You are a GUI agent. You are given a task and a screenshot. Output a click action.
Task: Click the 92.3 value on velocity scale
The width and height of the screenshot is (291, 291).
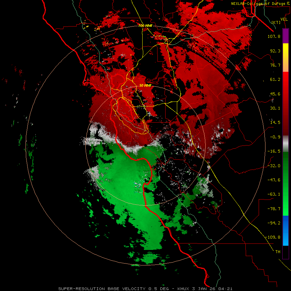[x=275, y=51]
